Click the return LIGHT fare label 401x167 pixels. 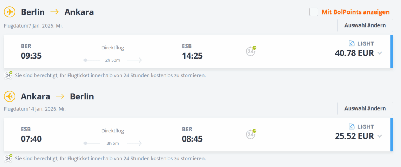coord(366,127)
